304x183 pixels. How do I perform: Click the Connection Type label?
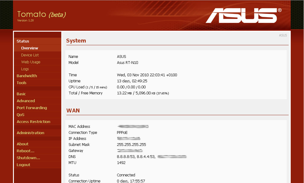83,133
